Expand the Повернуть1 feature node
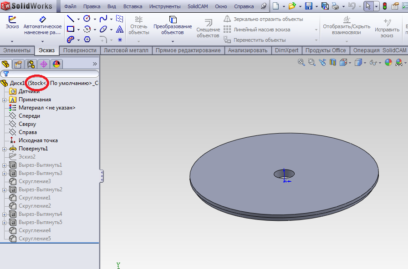The height and width of the screenshot is (269, 408). click(4, 149)
